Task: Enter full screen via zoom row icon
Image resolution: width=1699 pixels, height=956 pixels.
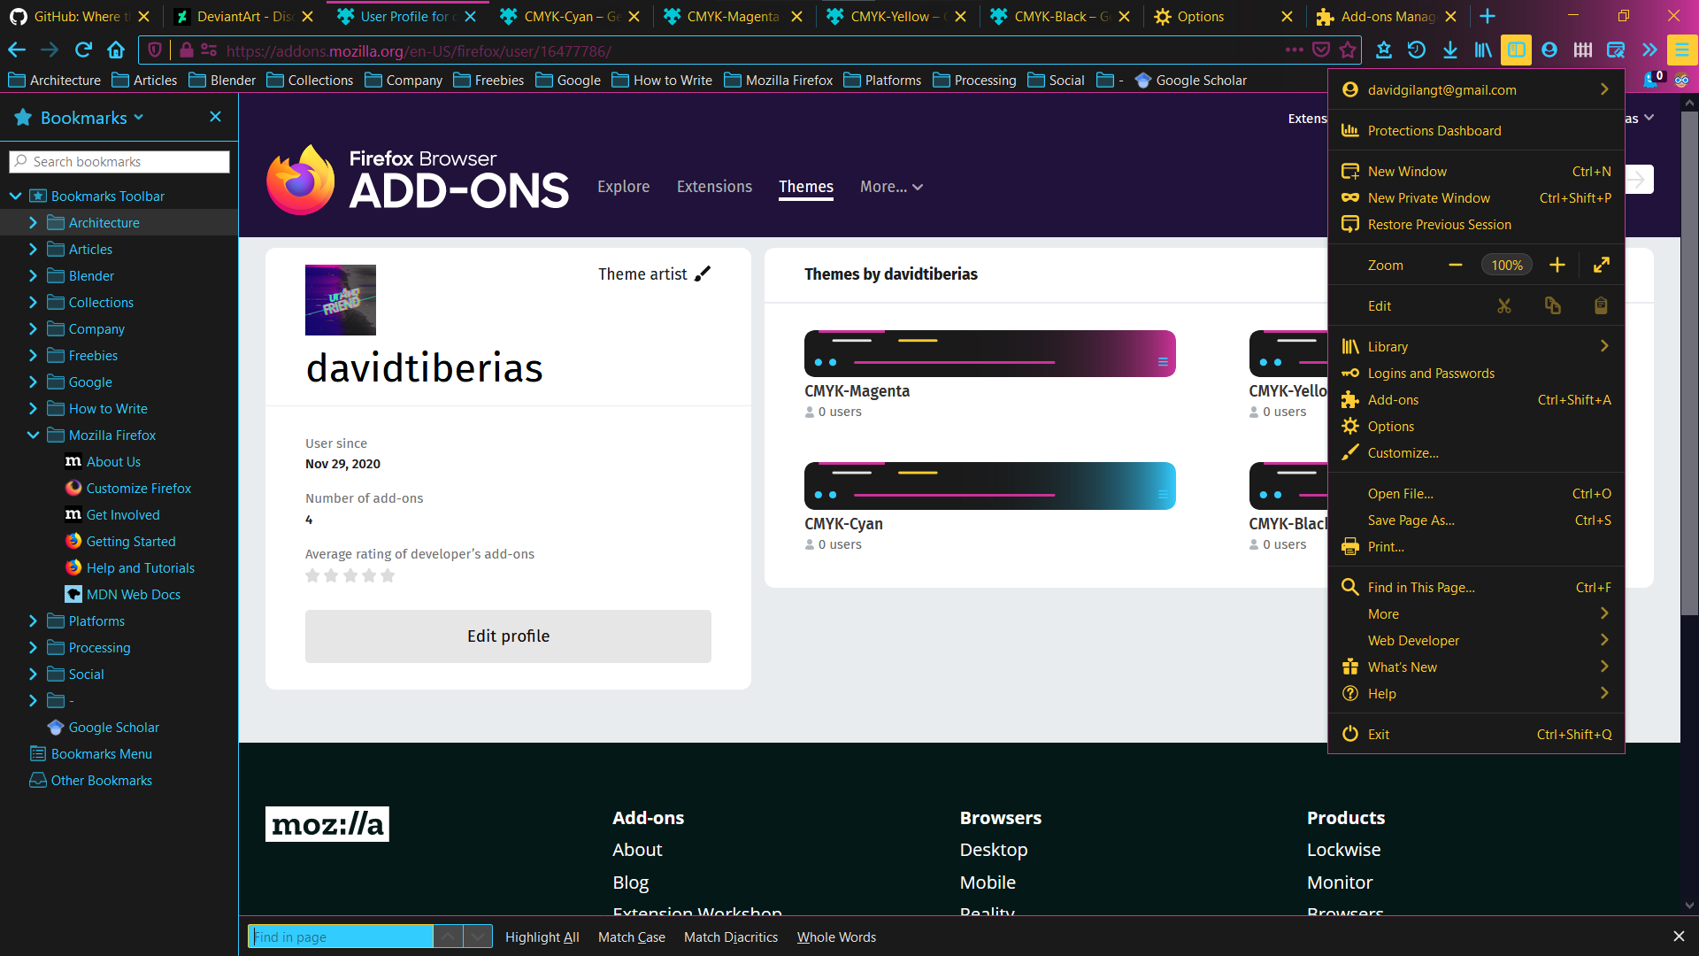Action: tap(1602, 265)
